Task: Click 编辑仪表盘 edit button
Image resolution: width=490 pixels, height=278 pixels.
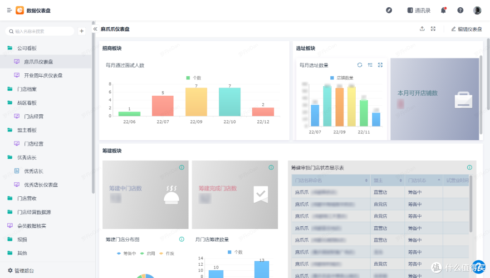Action: 466,29
